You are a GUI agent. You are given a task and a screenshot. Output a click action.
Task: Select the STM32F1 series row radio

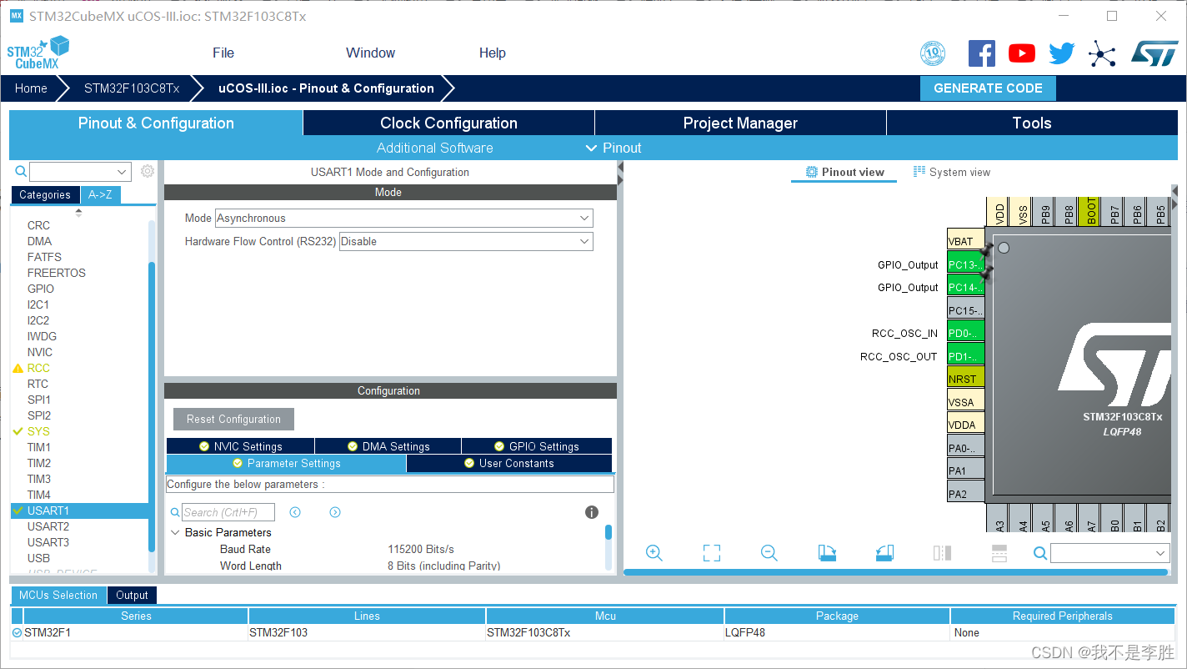tap(18, 632)
